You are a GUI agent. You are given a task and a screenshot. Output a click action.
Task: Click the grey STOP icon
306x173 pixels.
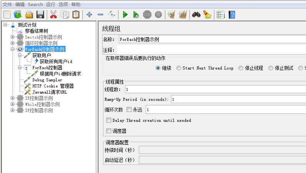point(147,15)
